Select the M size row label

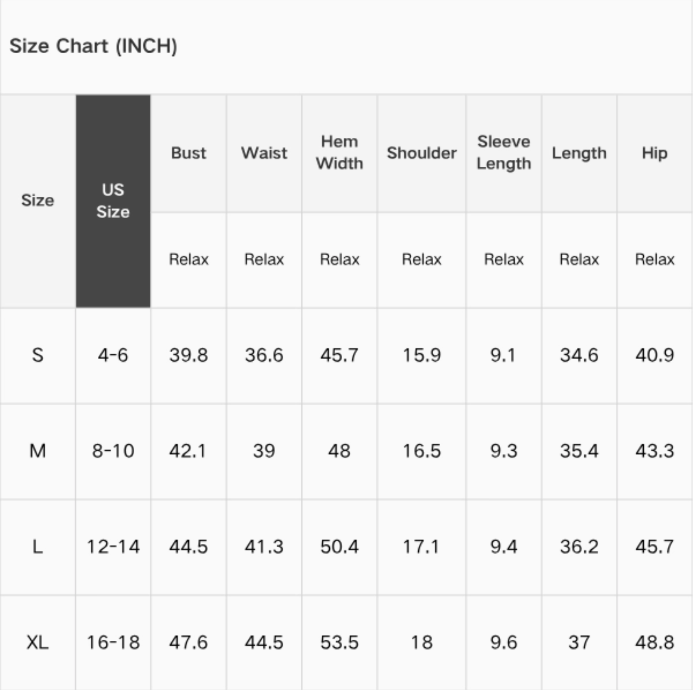[x=38, y=451]
